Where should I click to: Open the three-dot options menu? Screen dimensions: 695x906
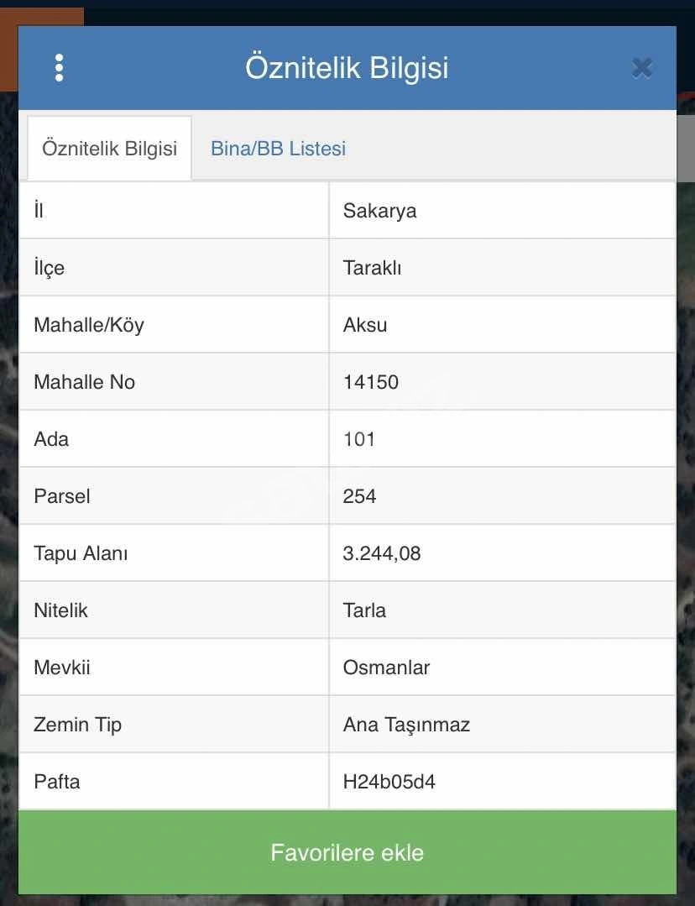59,68
